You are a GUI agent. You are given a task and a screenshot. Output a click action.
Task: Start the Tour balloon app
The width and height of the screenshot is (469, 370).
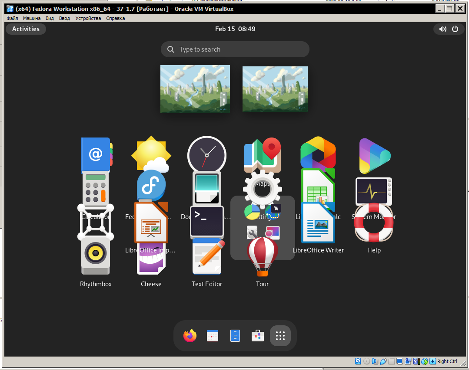[262, 256]
